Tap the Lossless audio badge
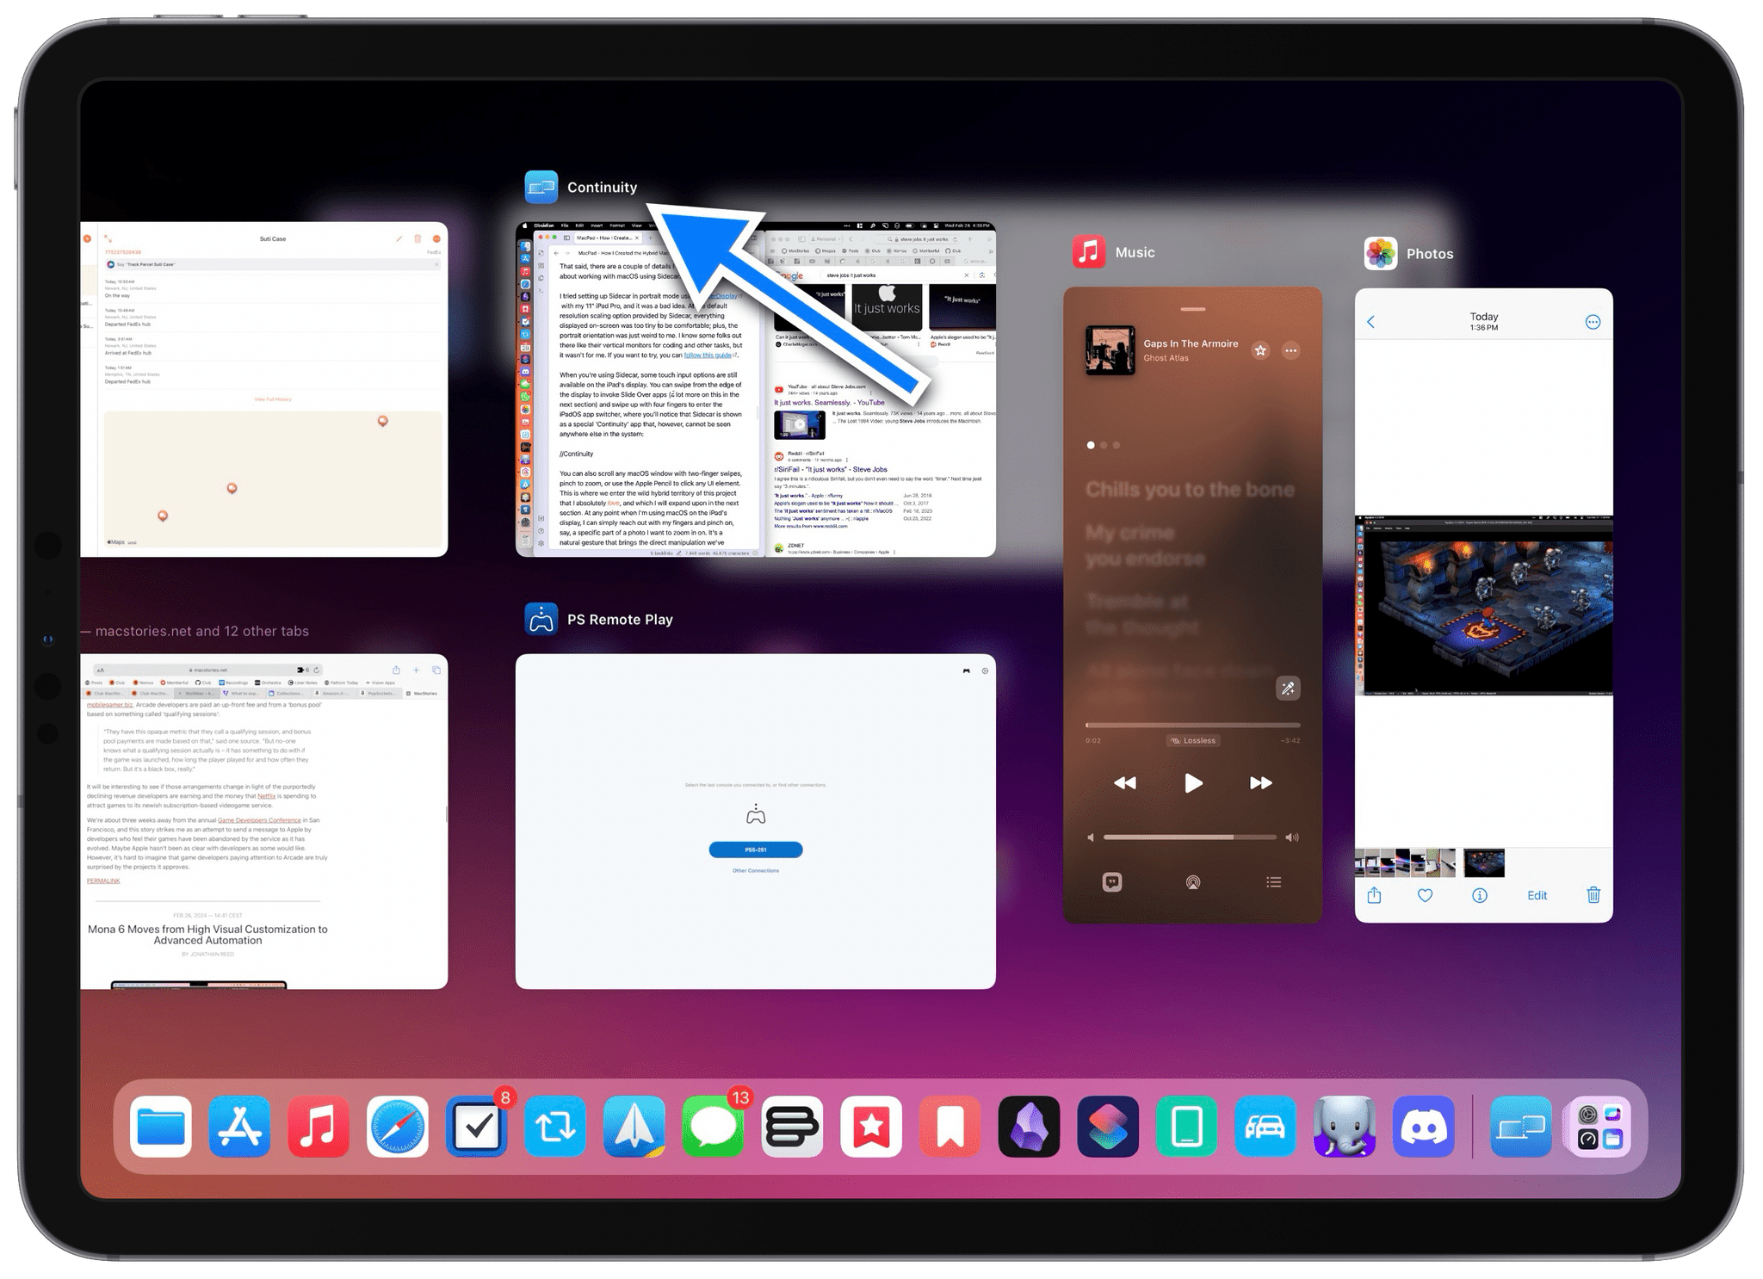 1193,740
